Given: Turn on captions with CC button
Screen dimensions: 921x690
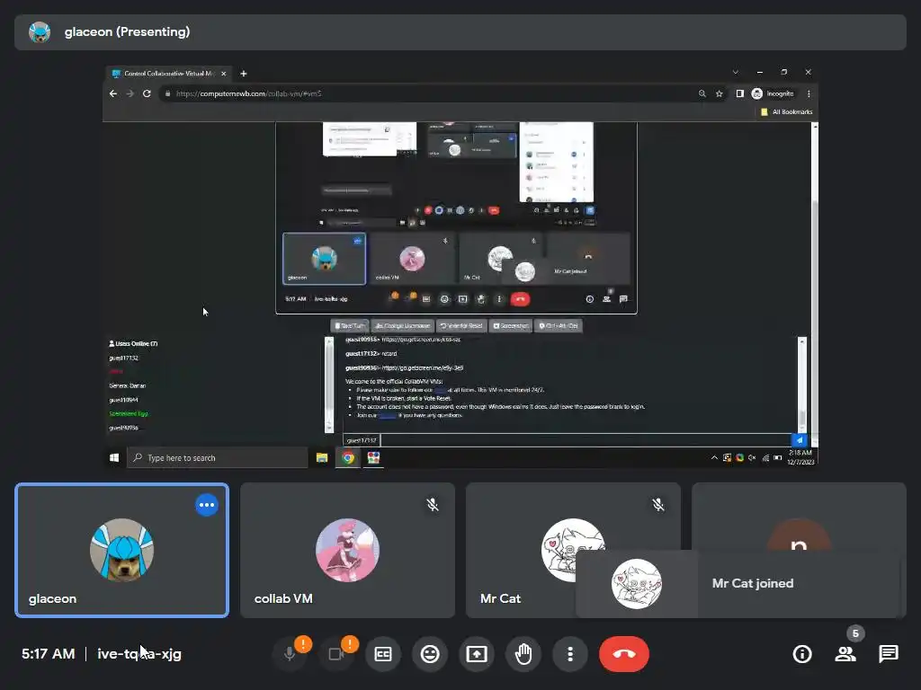Looking at the screenshot, I should (383, 654).
